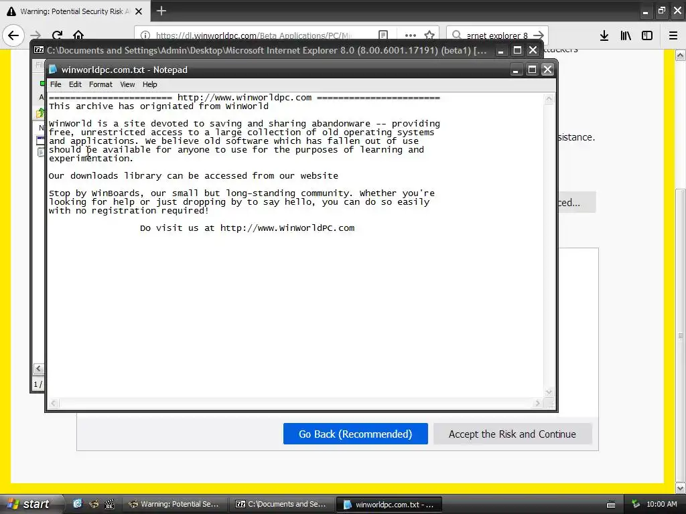Viewport: 686px width, 514px height.
Task: Click 7-Zip horizontal scroll left arrow
Action: [x=38, y=369]
